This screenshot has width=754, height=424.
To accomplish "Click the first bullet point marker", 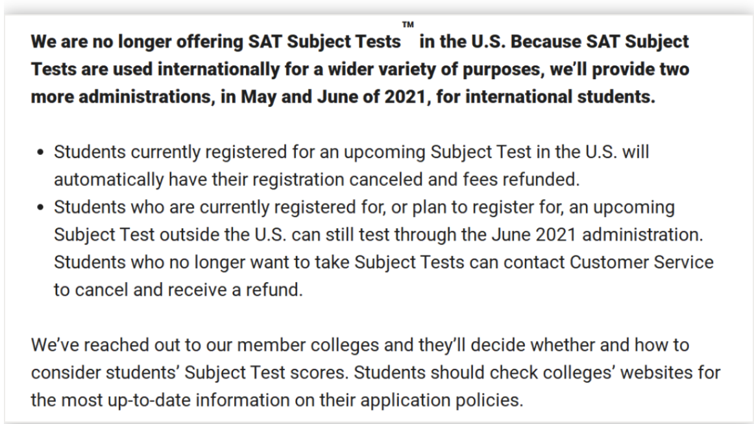I will [x=40, y=153].
